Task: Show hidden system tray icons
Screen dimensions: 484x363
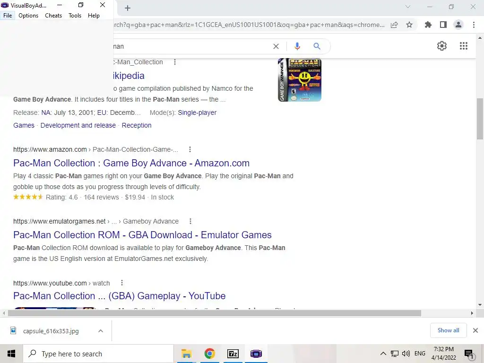Action: (383, 354)
